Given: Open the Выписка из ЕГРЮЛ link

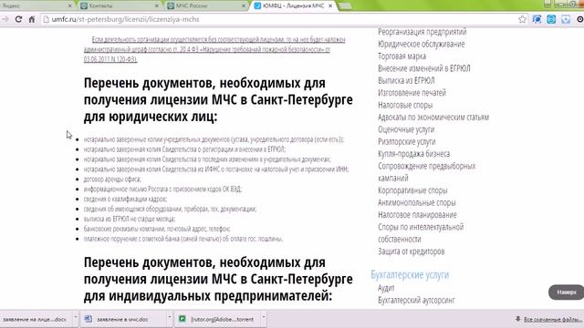Looking at the screenshot, I should [x=406, y=81].
